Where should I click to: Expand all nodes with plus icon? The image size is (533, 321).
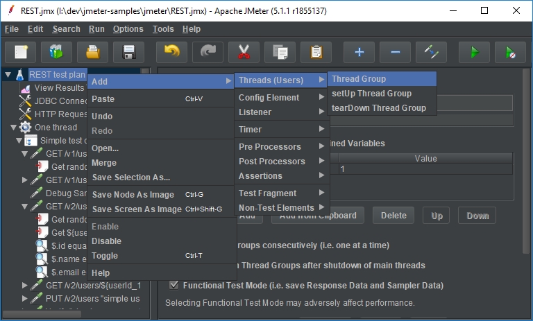[359, 52]
